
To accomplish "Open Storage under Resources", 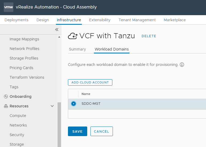I will 17,144.
